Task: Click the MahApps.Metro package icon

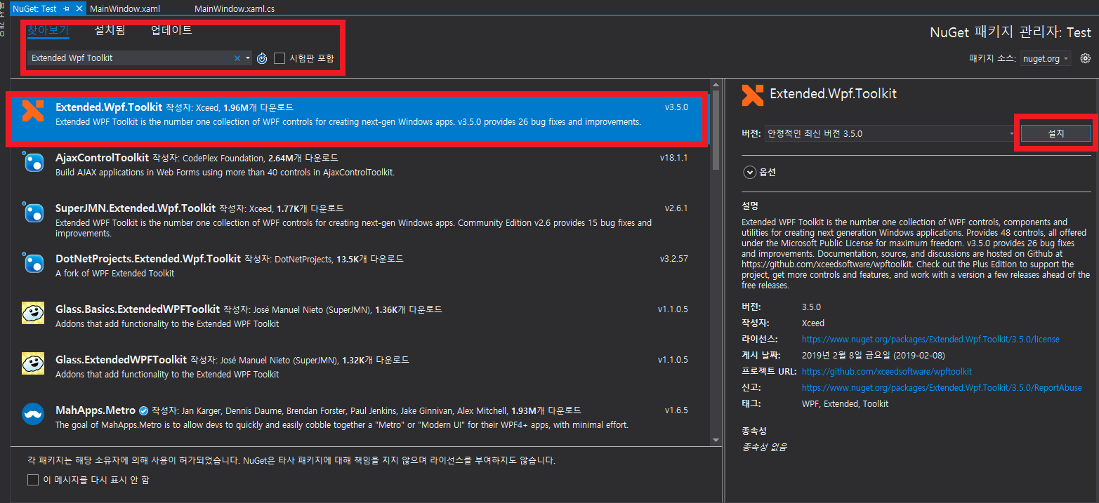Action: 33,415
